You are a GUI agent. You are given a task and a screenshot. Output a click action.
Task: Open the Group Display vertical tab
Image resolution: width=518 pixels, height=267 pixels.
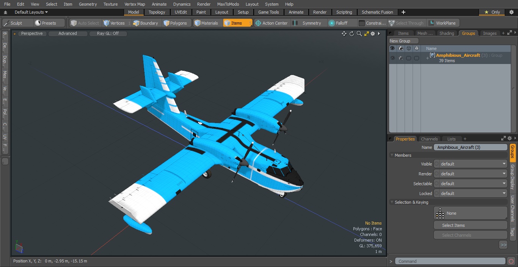[x=512, y=177]
